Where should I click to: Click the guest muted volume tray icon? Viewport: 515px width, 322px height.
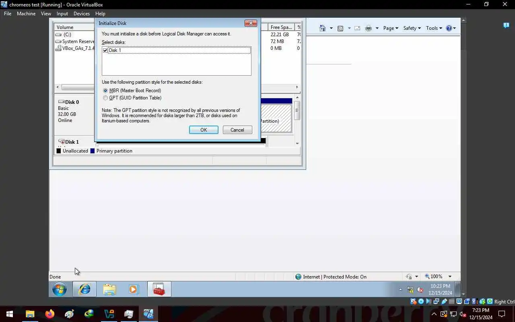(x=420, y=289)
